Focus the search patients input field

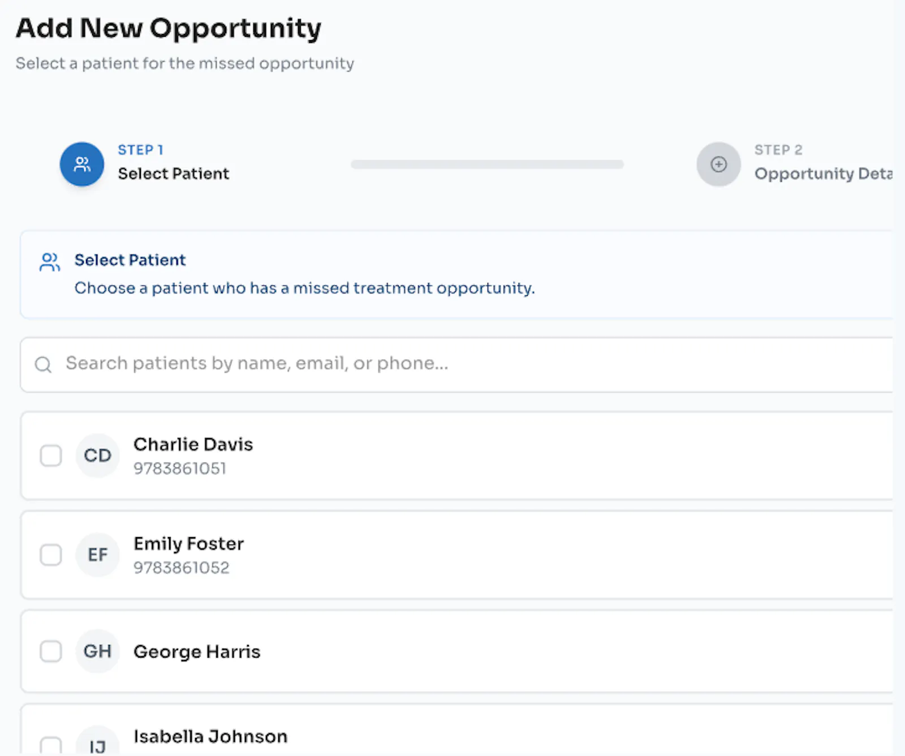click(x=457, y=365)
